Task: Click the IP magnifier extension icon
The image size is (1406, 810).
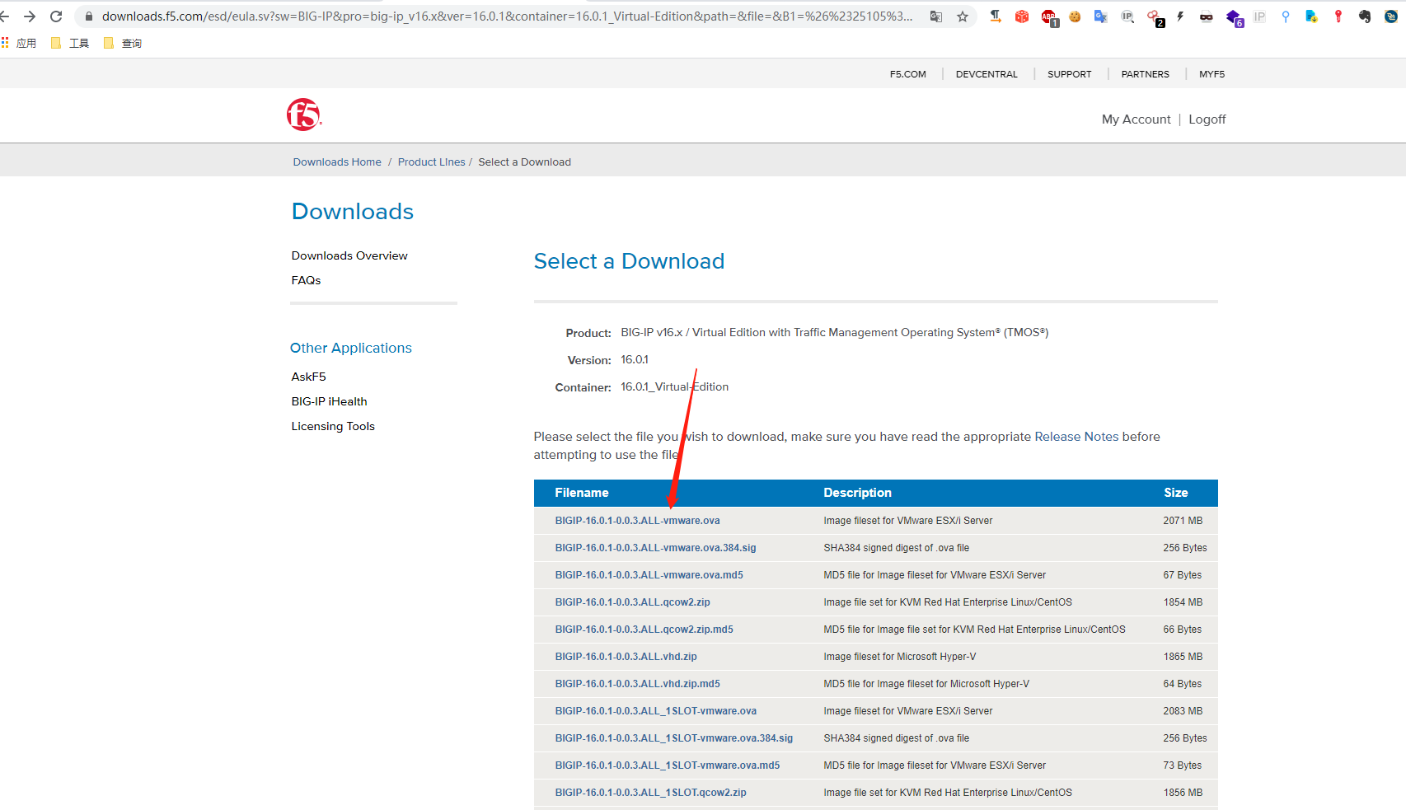Action: 1127,16
